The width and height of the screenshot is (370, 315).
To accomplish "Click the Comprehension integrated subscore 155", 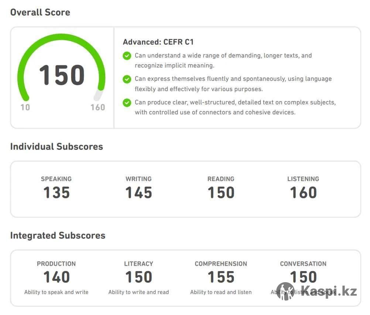I will click(221, 277).
